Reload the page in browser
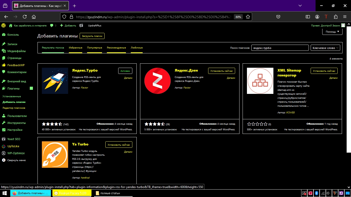Image resolution: width=351 pixels, height=197 pixels. (x=25, y=17)
